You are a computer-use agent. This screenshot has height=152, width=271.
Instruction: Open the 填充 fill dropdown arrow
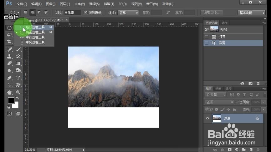(x=263, y=109)
